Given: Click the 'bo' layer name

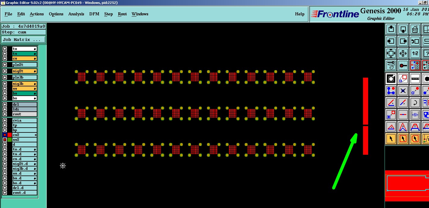Looking at the screenshot, I should [x=24, y=98].
